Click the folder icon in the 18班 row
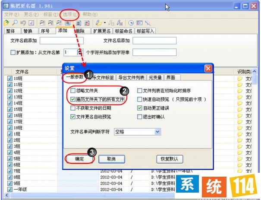Screen dimensions: 261x200 (x=240, y=128)
